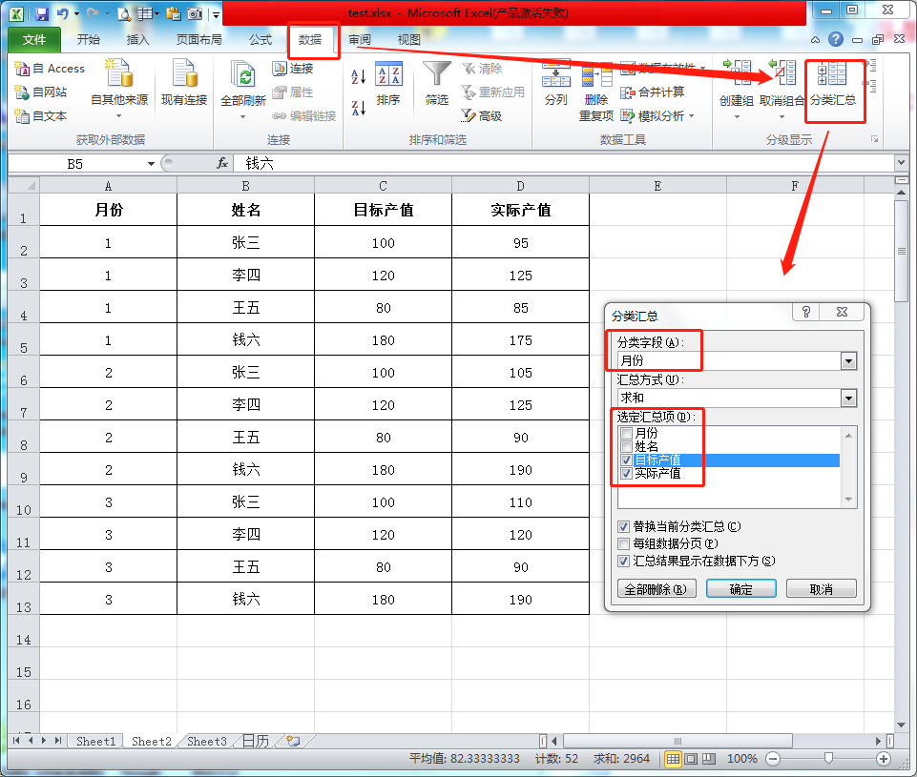This screenshot has width=917, height=777.
Task: Click the Save icon in quick access toolbar
Action: pyautogui.click(x=42, y=13)
